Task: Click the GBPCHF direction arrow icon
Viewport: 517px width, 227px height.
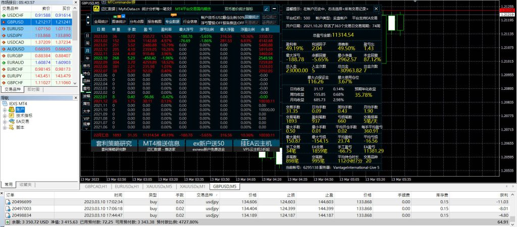Action: point(4,83)
